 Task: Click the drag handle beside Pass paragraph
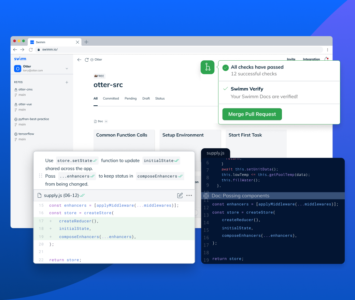click(x=41, y=176)
